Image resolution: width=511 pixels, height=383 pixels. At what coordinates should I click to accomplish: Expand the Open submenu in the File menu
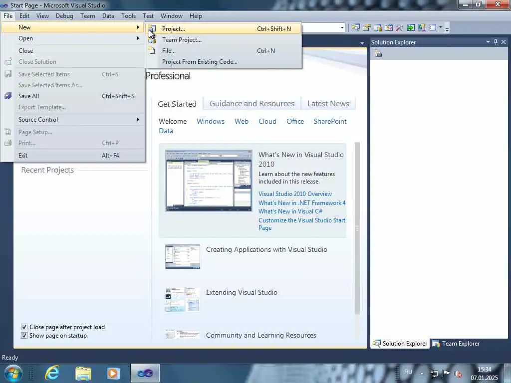pos(73,38)
